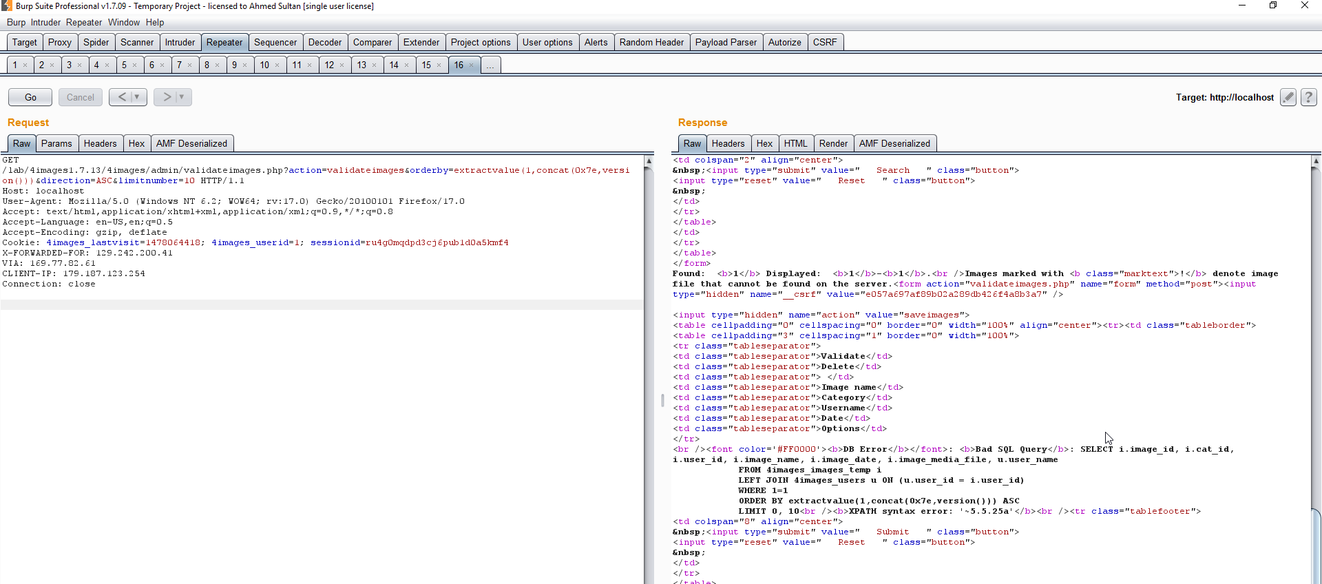1322x584 pixels.
Task: Switch to the Scanner tab
Action: click(x=137, y=42)
